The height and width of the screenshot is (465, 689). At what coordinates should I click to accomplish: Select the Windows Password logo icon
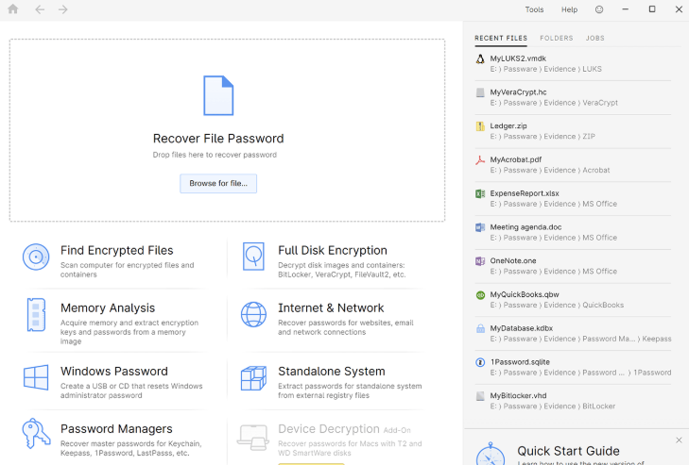[x=36, y=377]
